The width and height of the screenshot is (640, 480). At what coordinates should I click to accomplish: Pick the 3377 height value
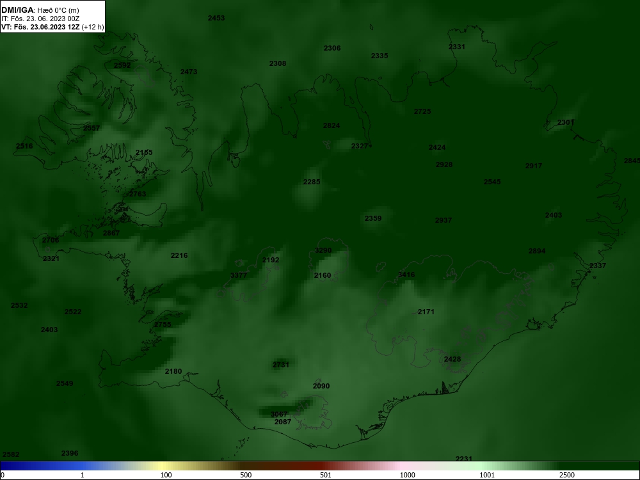click(x=239, y=275)
